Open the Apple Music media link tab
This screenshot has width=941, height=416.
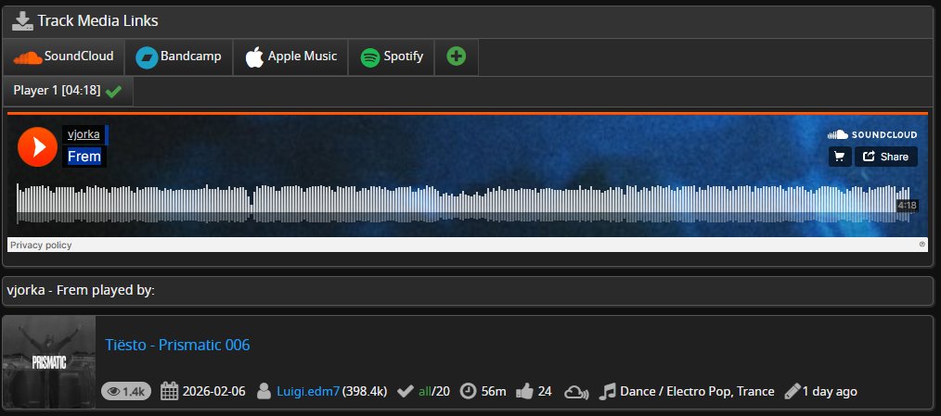click(290, 57)
